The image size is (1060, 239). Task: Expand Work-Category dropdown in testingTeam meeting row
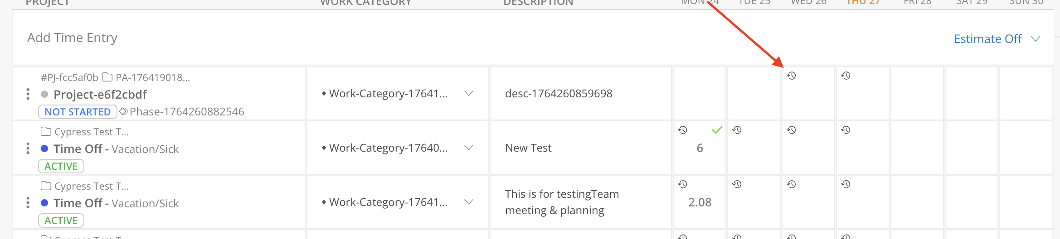click(469, 202)
